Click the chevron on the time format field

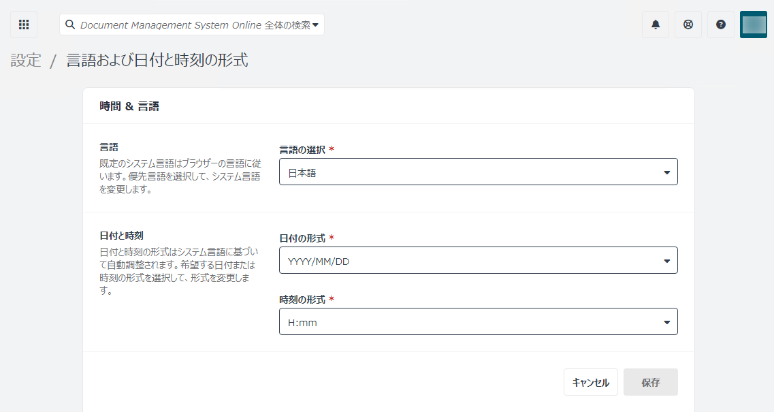[666, 321]
